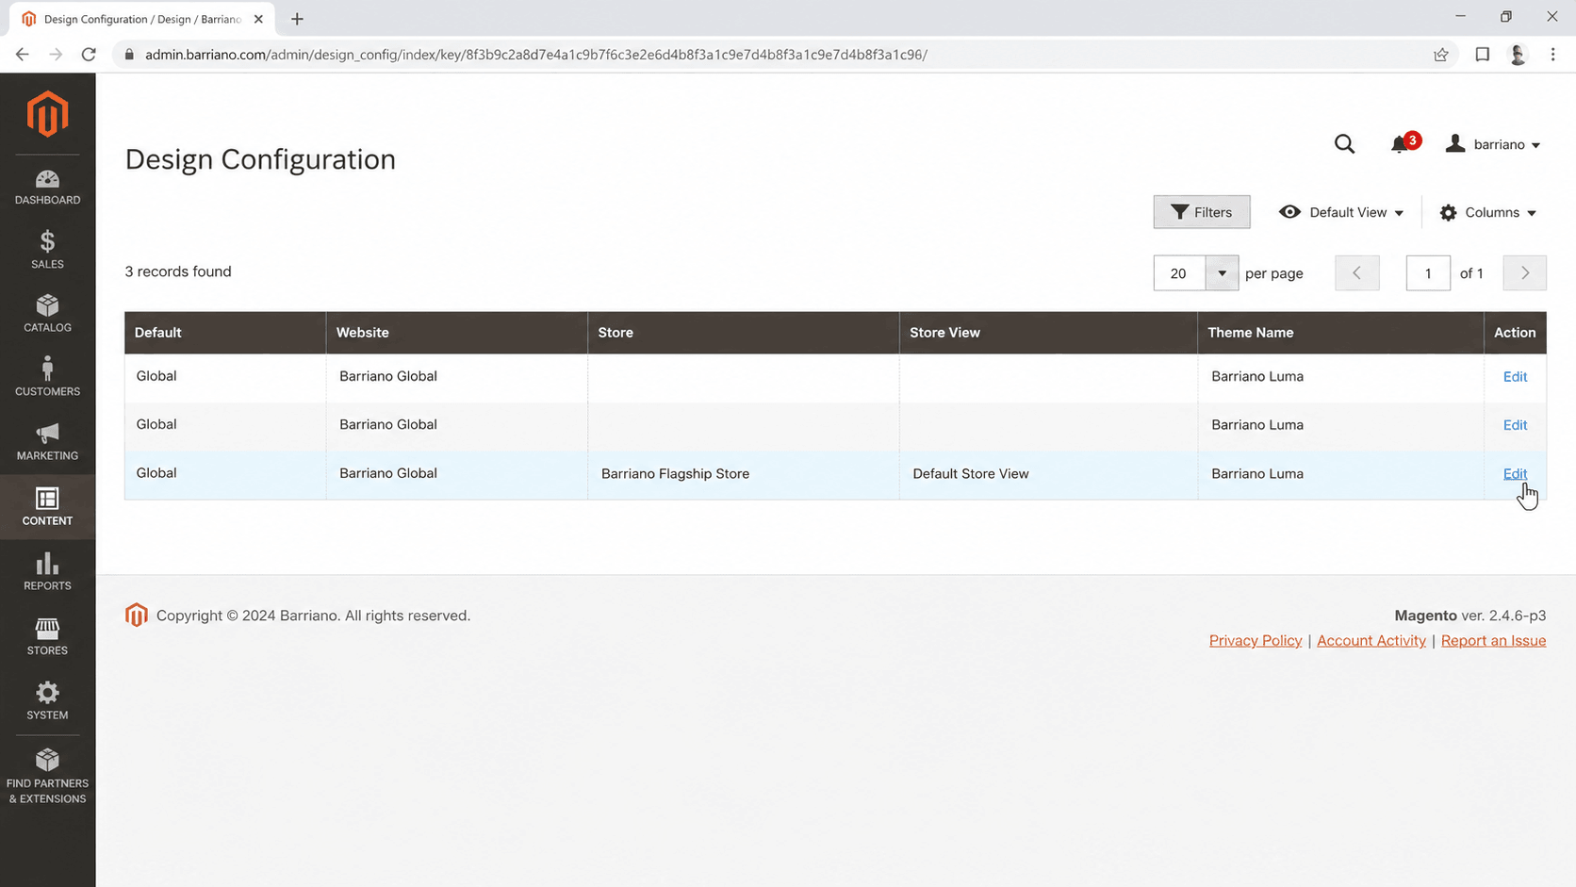Select the Design Configuration browser tab

(x=142, y=19)
